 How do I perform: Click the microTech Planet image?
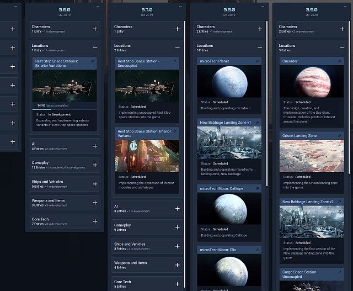(x=229, y=81)
